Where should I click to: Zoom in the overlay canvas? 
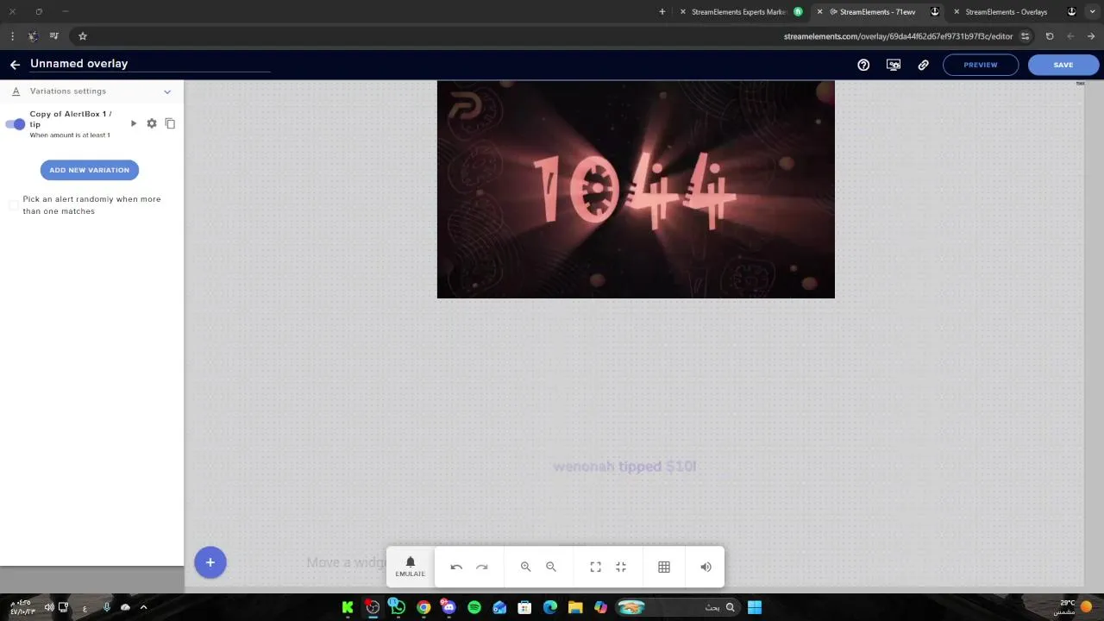(x=525, y=567)
